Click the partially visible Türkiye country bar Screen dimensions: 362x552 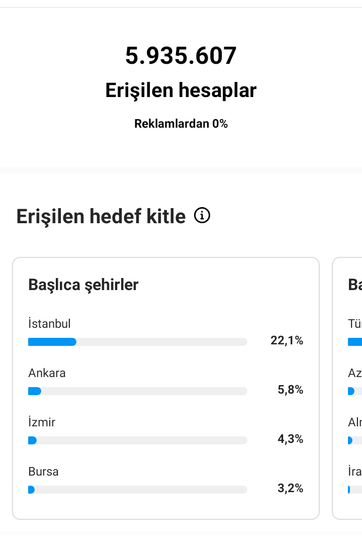pyautogui.click(x=355, y=342)
